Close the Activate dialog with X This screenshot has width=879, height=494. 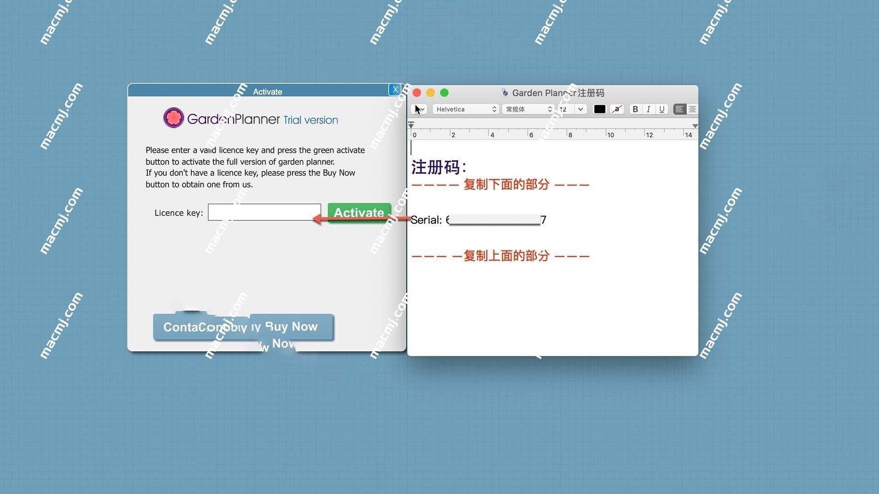[395, 90]
